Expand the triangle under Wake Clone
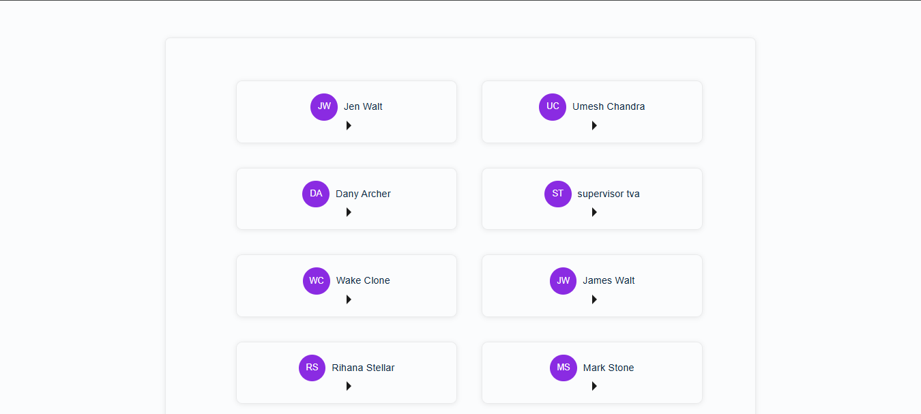Screen dimensions: 921x414 [x=349, y=299]
